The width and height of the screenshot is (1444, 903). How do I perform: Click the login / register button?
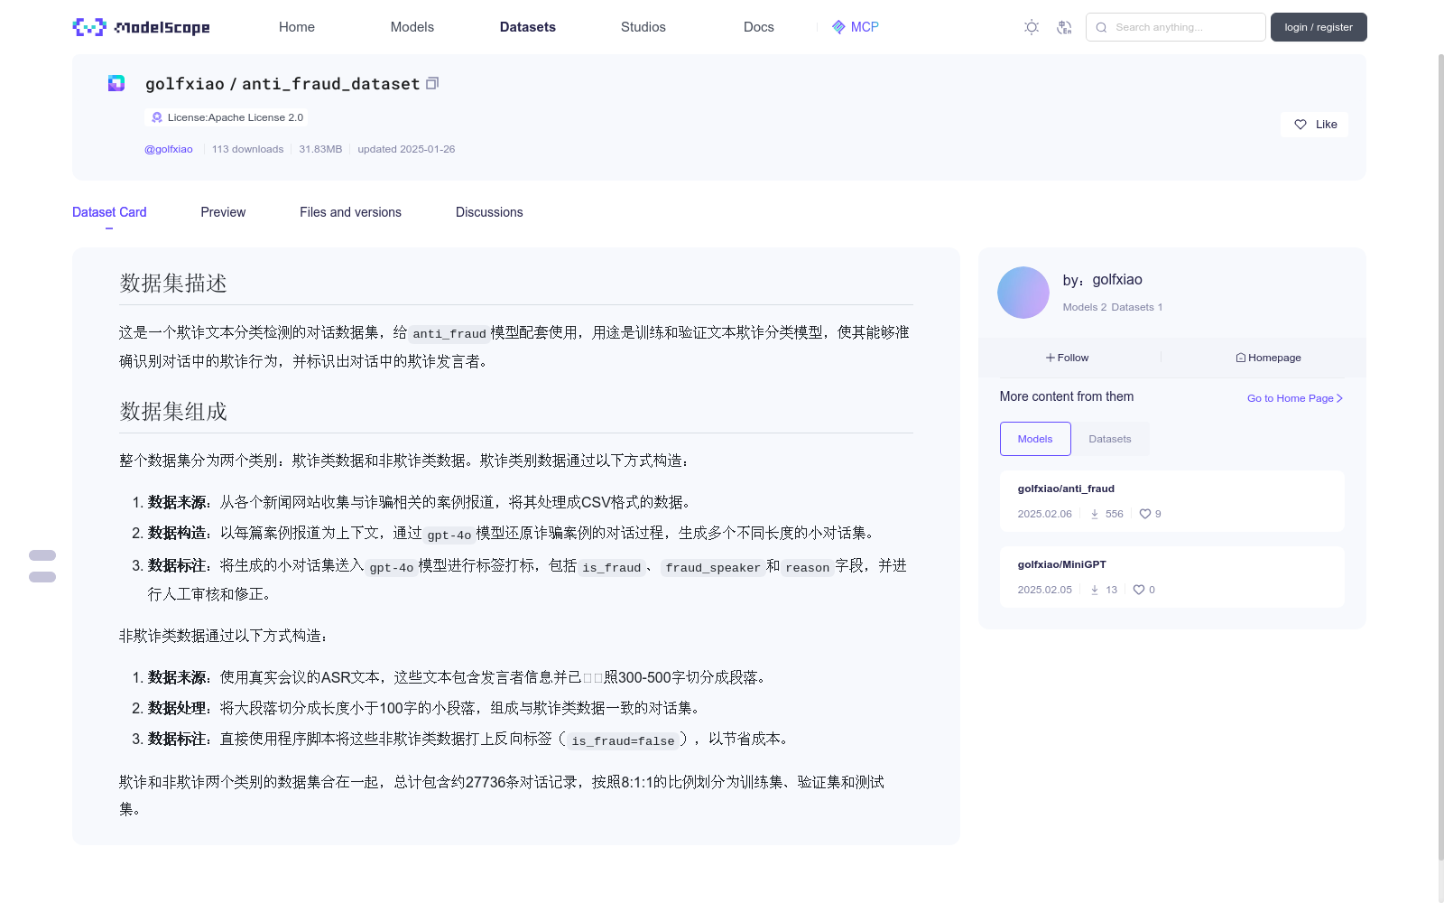click(x=1319, y=27)
